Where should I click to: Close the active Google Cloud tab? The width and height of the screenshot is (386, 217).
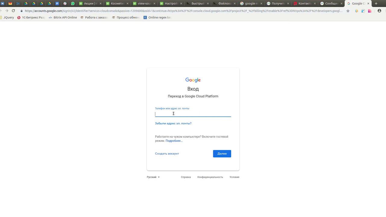pos(368,4)
